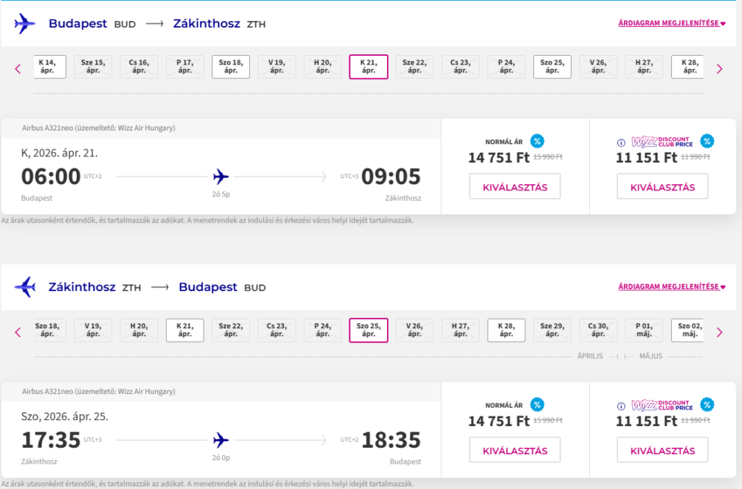Screen dimensions: 742x489
Task: Click return flight normal price percent badge
Action: [x=536, y=404]
